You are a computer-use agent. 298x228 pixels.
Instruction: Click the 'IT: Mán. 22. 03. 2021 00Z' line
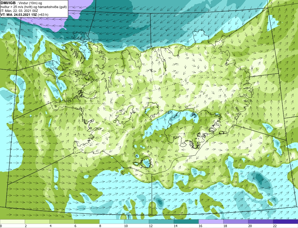tap(19, 11)
